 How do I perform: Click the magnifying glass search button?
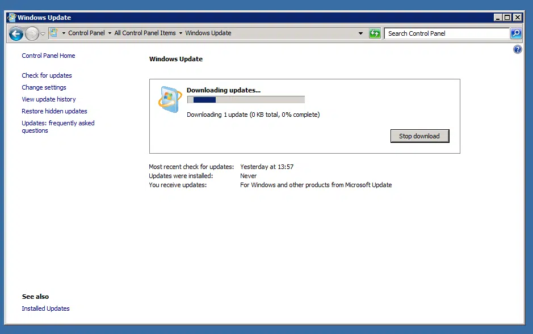click(516, 33)
